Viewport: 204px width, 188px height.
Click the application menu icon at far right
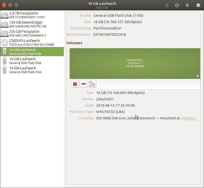click(x=198, y=5)
